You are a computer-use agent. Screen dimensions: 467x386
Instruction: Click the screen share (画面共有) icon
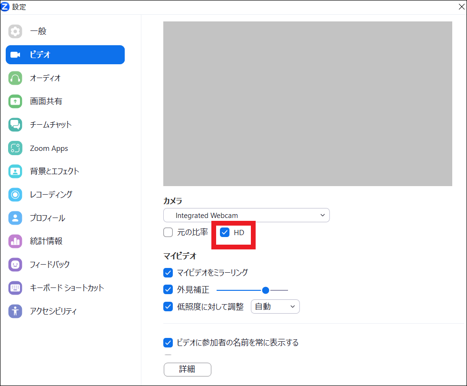point(15,101)
